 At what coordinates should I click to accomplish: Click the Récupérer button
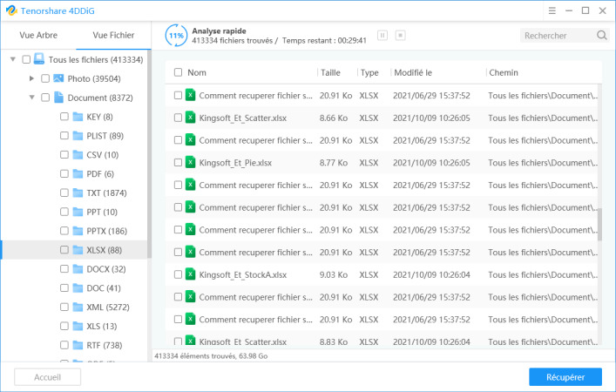[x=565, y=377]
